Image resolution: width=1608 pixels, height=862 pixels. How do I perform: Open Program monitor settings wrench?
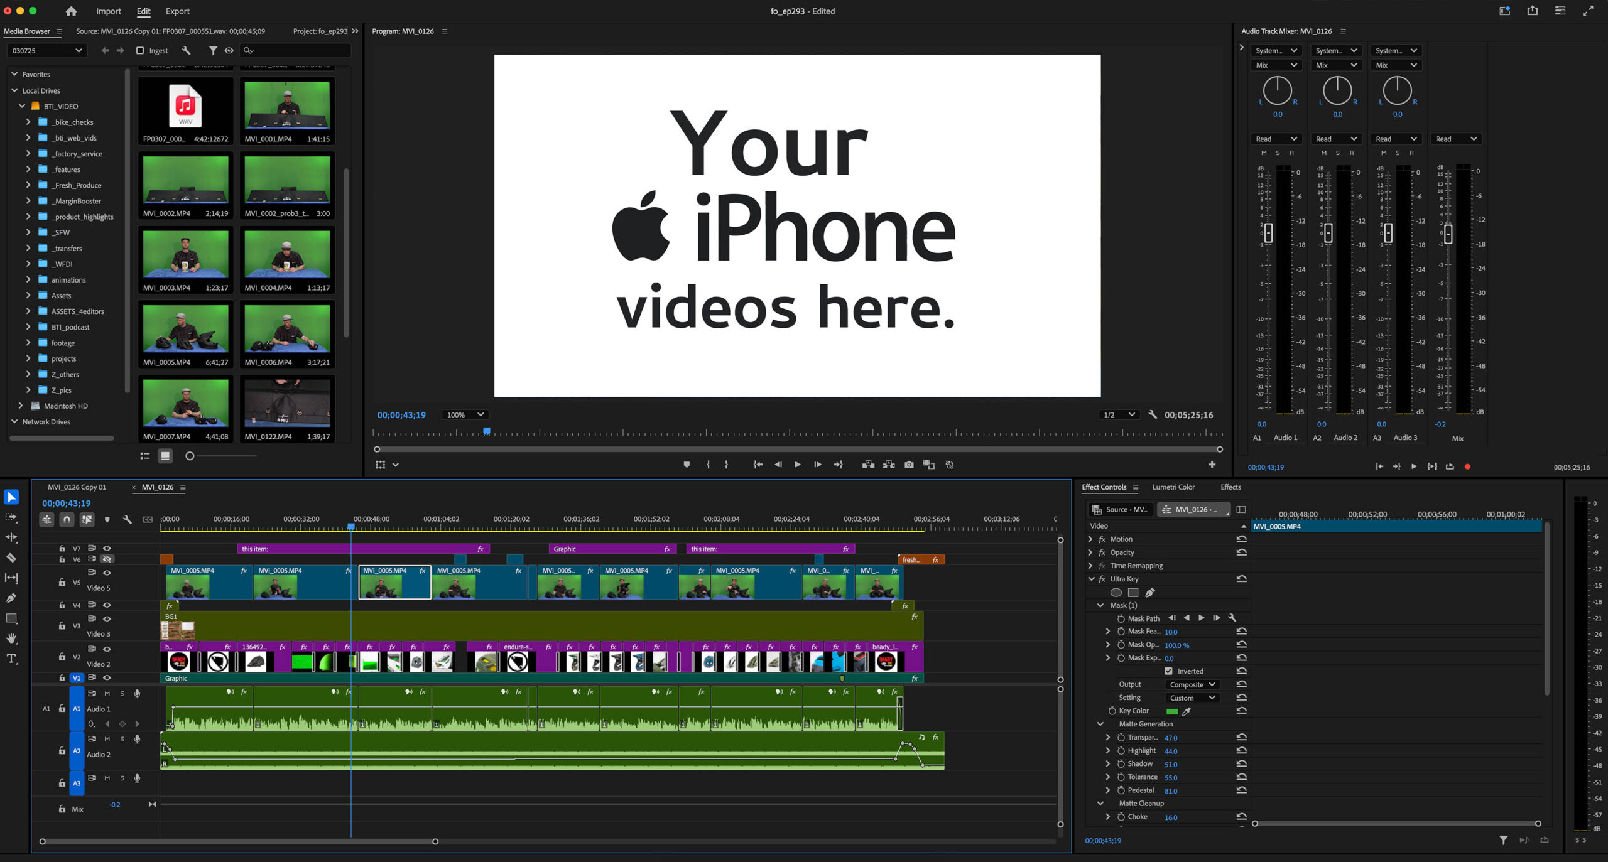(1153, 414)
